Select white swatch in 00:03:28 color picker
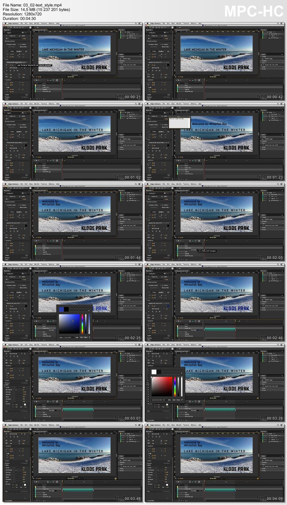This screenshot has height=505, width=287. pos(154,372)
